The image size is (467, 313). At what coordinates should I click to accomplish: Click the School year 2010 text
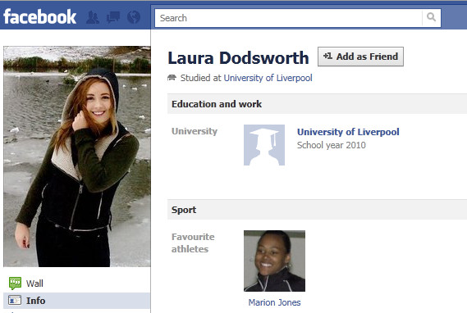[332, 145]
